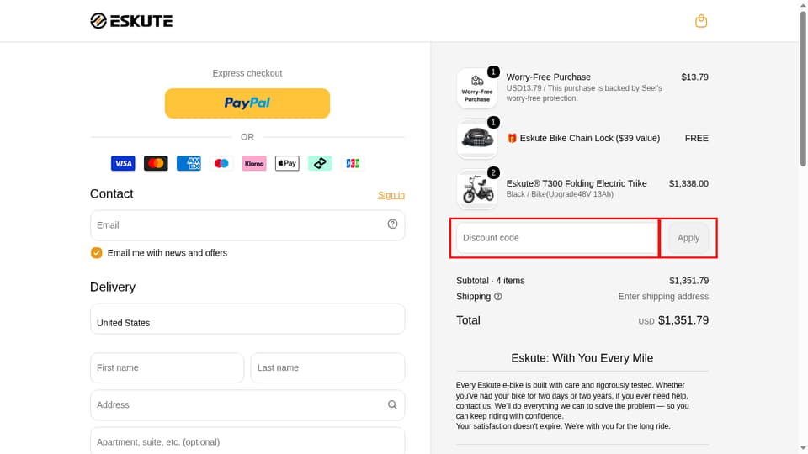Uncheck Email me with news and offers
Viewport: 808px width, 454px height.
pos(96,253)
